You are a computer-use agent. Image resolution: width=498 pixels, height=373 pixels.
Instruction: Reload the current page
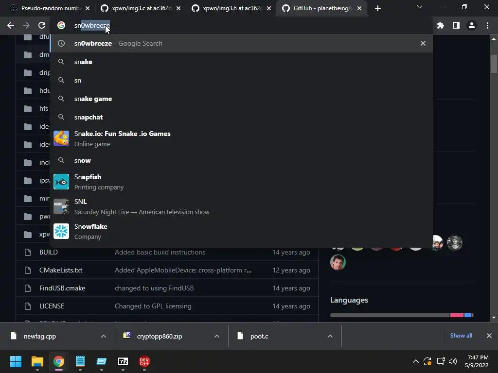pyautogui.click(x=42, y=25)
